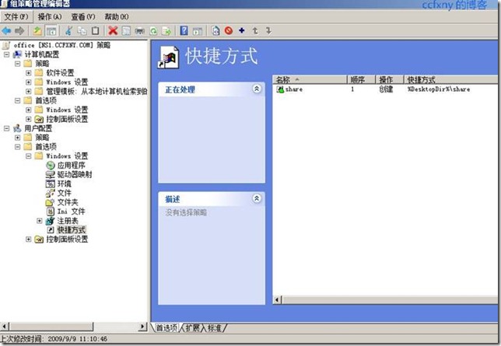
Task: Select the share shortcut list row
Action: 385,89
